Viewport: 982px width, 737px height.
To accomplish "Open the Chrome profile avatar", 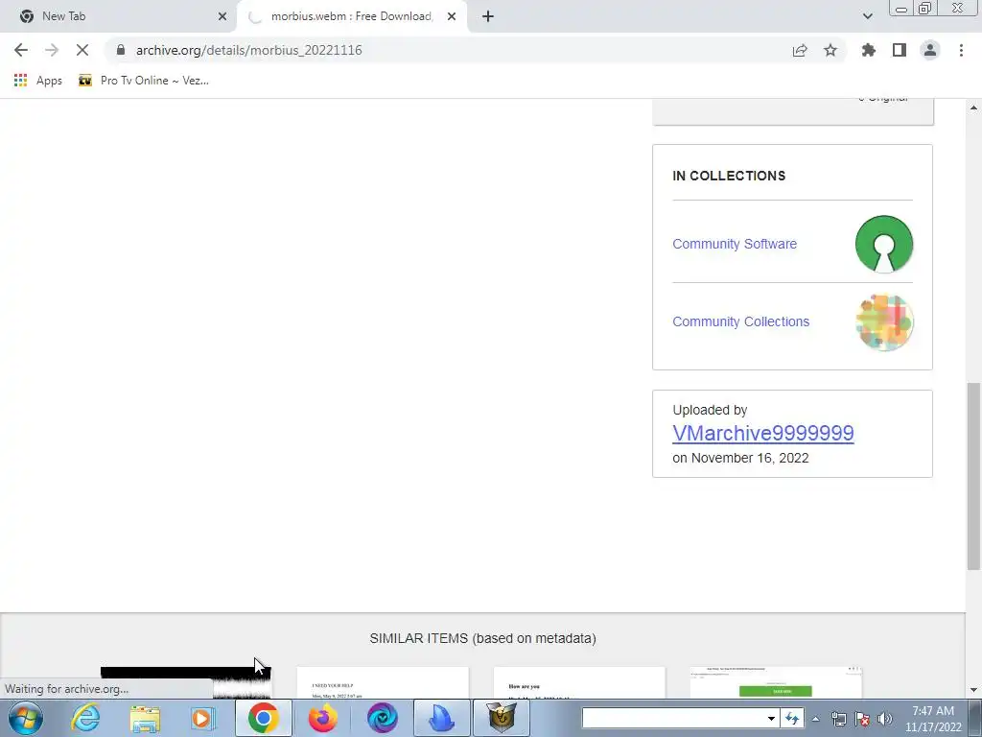I will tap(930, 50).
